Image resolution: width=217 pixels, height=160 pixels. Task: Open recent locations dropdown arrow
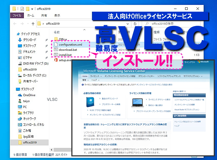28,24
